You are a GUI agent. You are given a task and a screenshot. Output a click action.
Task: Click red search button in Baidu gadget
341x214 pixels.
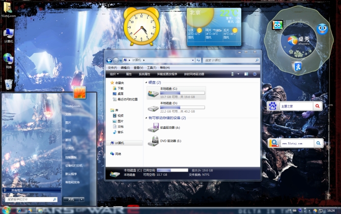click(x=317, y=106)
